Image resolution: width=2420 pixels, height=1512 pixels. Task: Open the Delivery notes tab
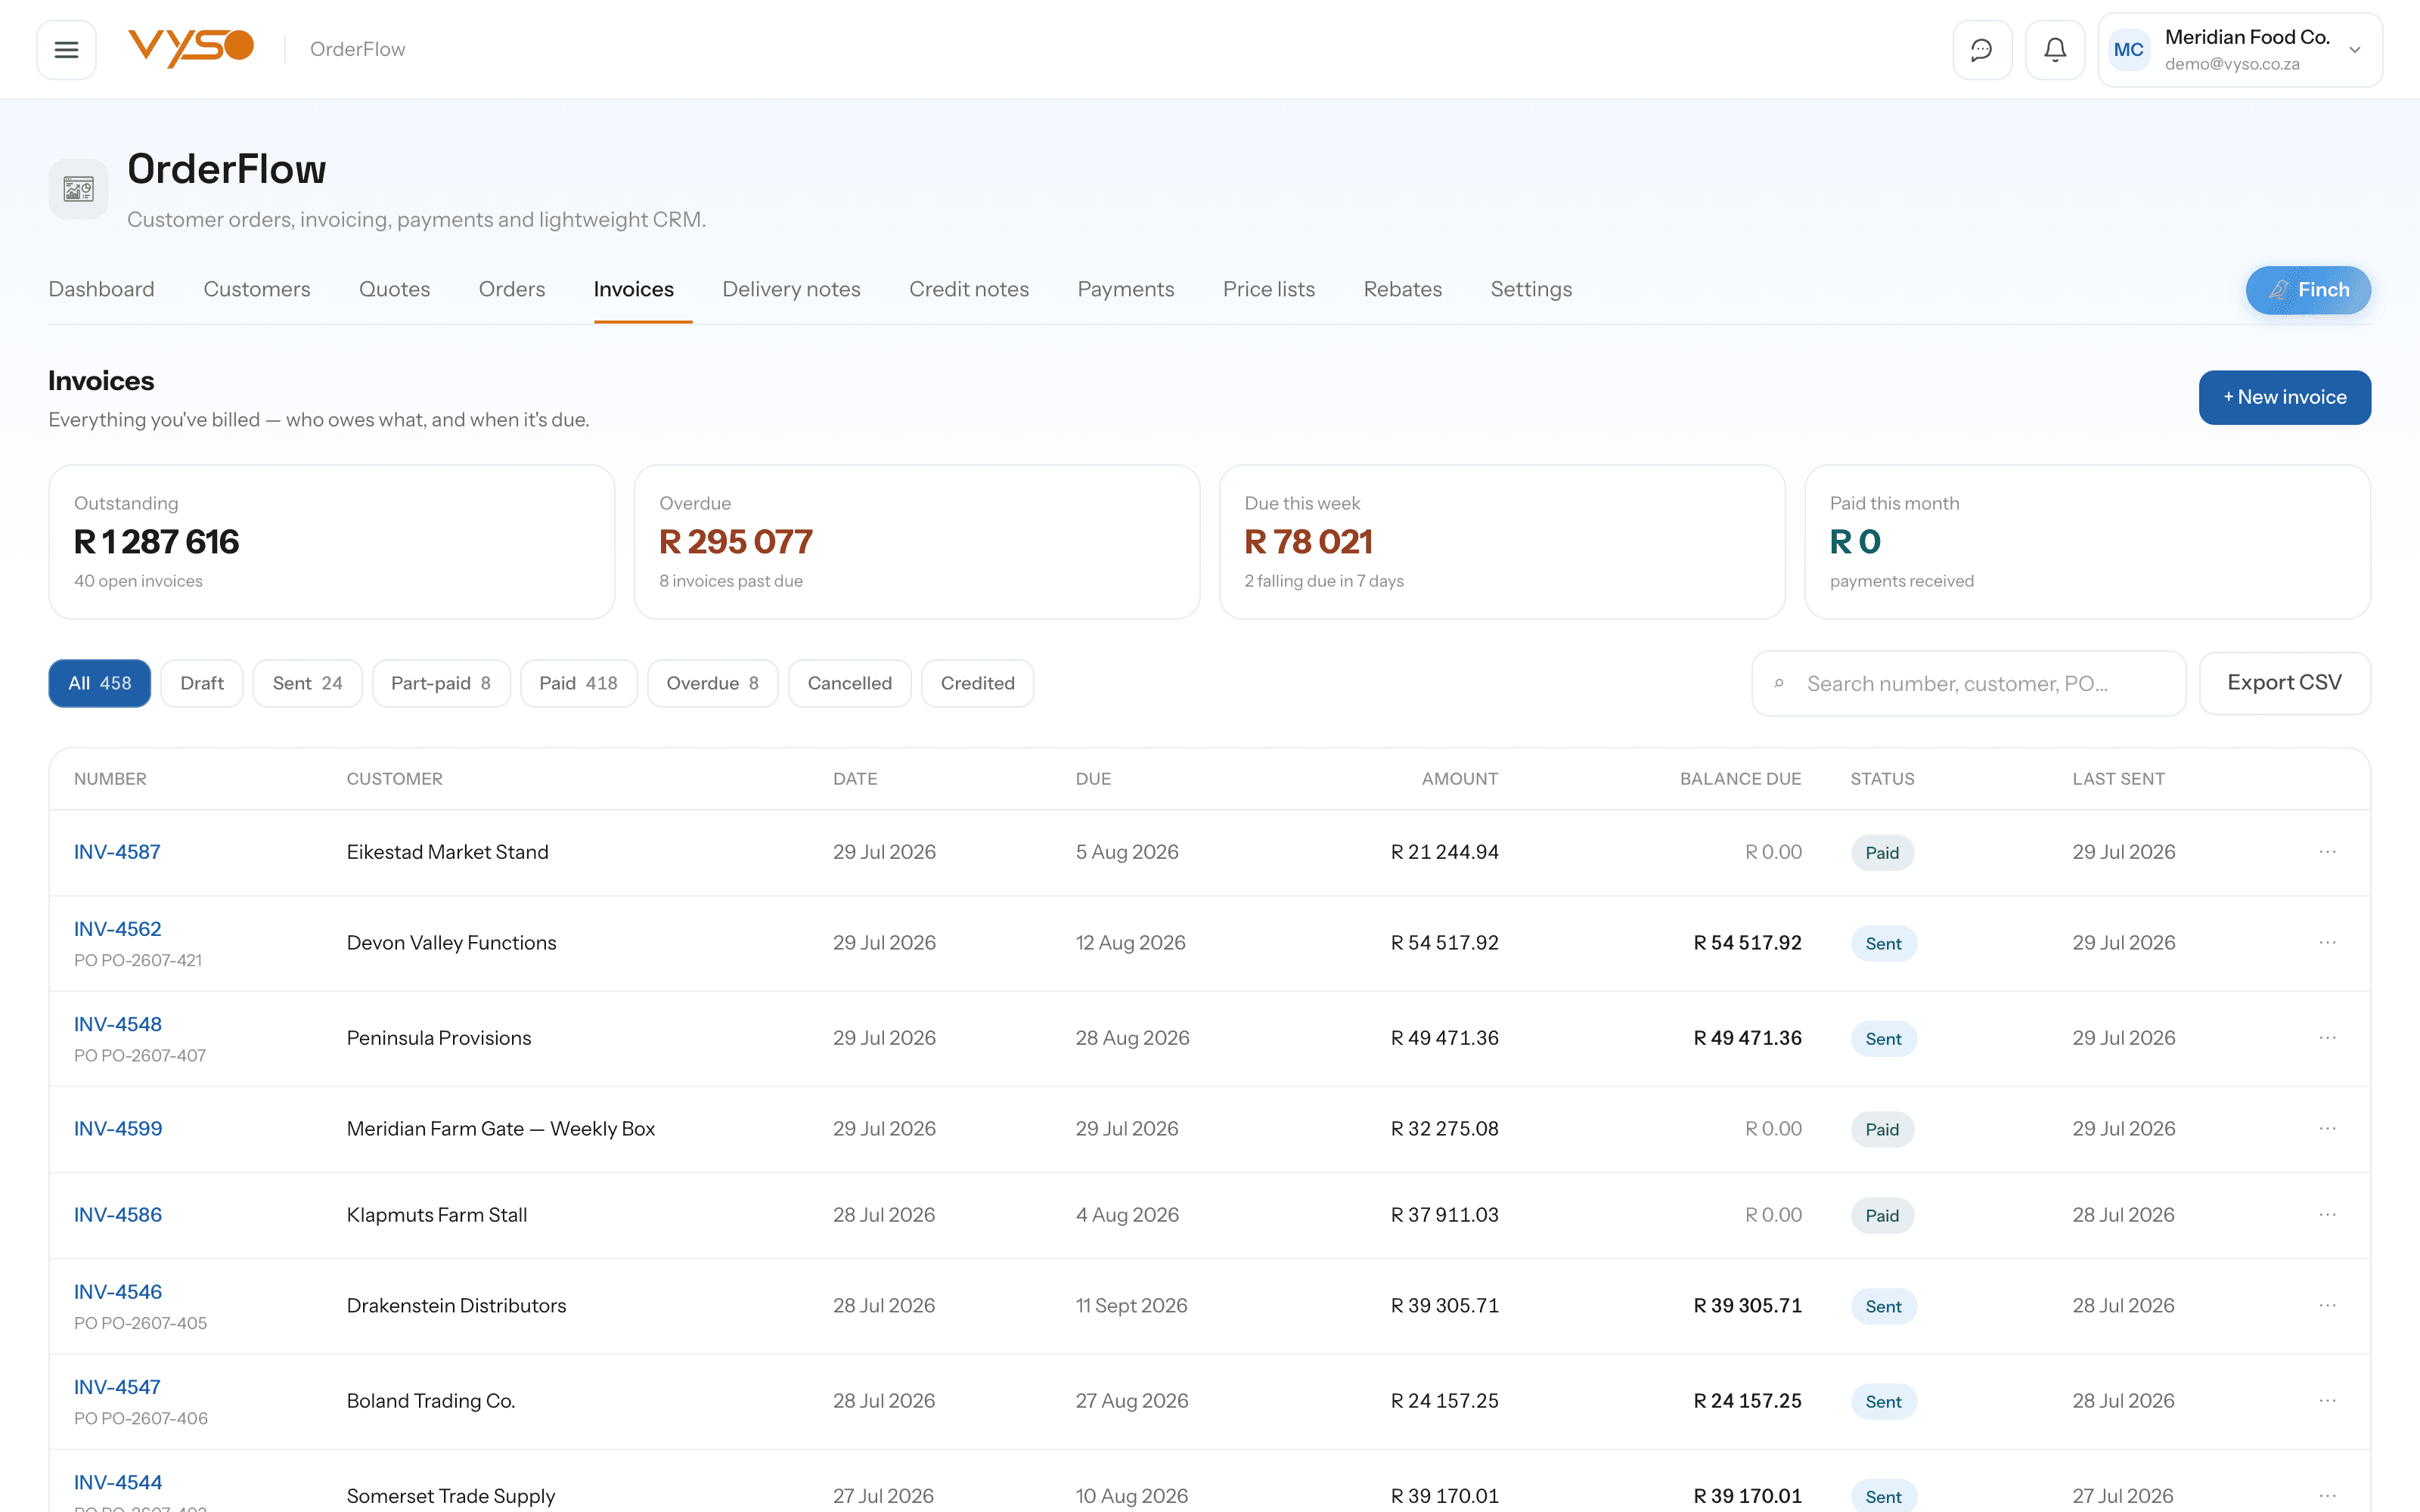pyautogui.click(x=791, y=289)
